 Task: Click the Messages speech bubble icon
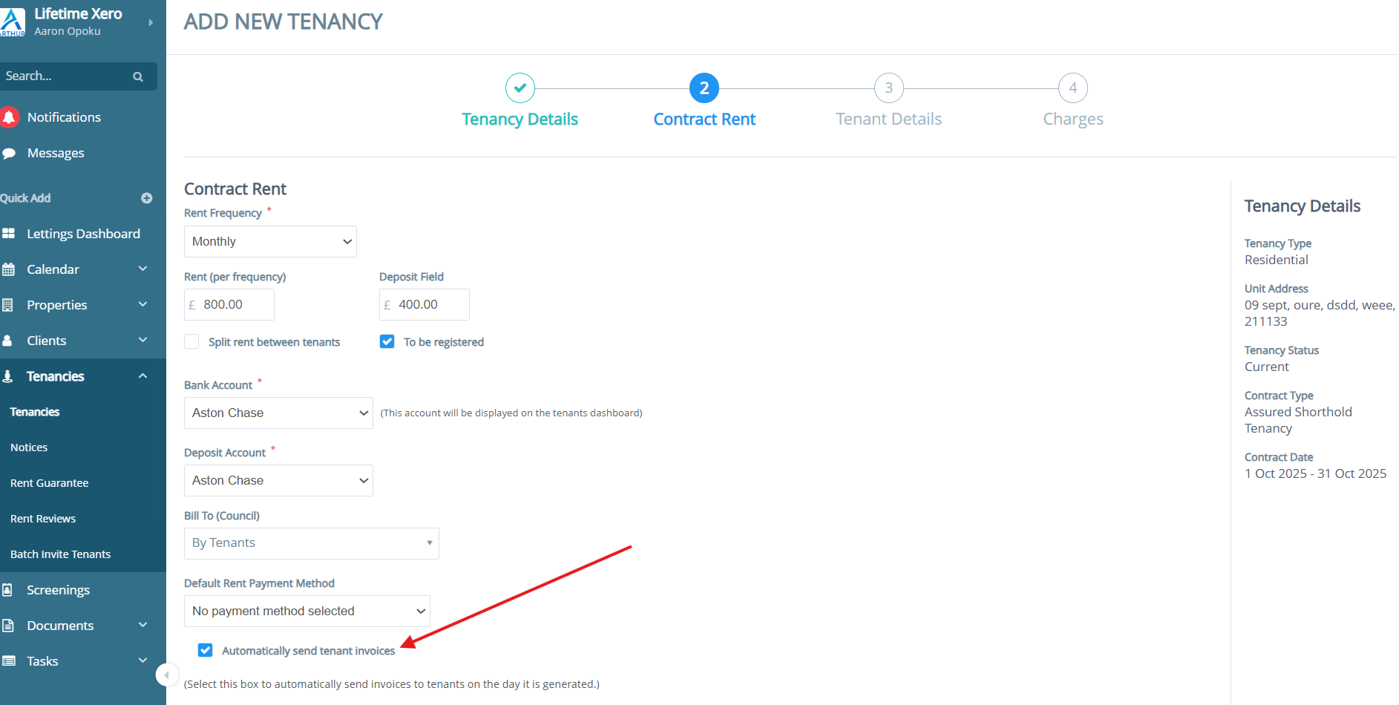click(9, 154)
